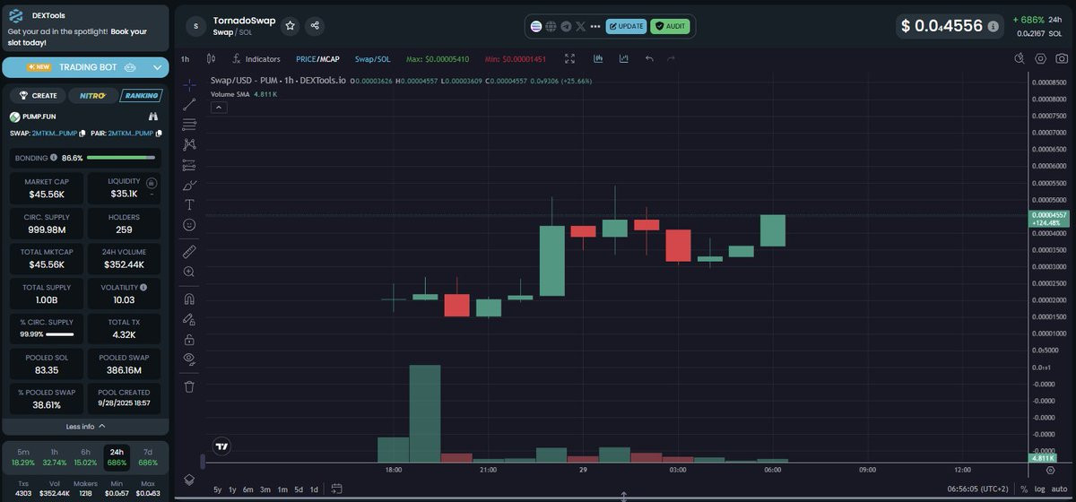1076x502 pixels.
Task: Undo last chart action
Action: click(649, 59)
